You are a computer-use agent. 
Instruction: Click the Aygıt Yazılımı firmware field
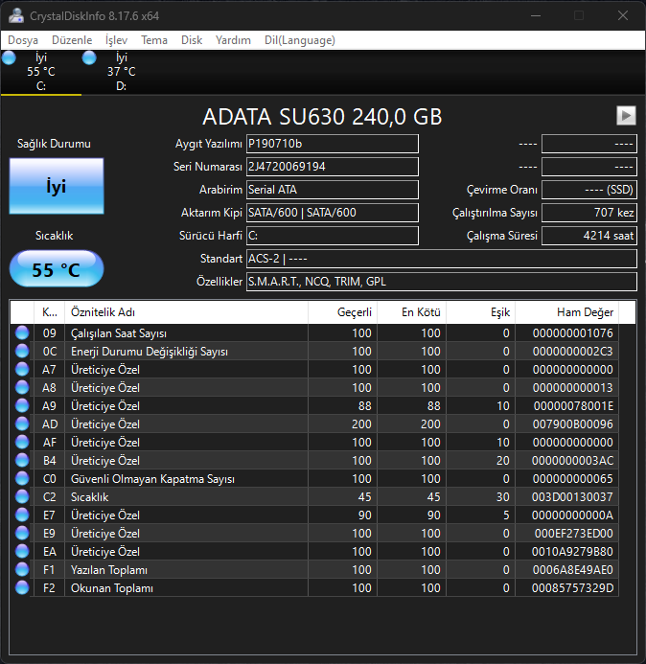pos(332,144)
